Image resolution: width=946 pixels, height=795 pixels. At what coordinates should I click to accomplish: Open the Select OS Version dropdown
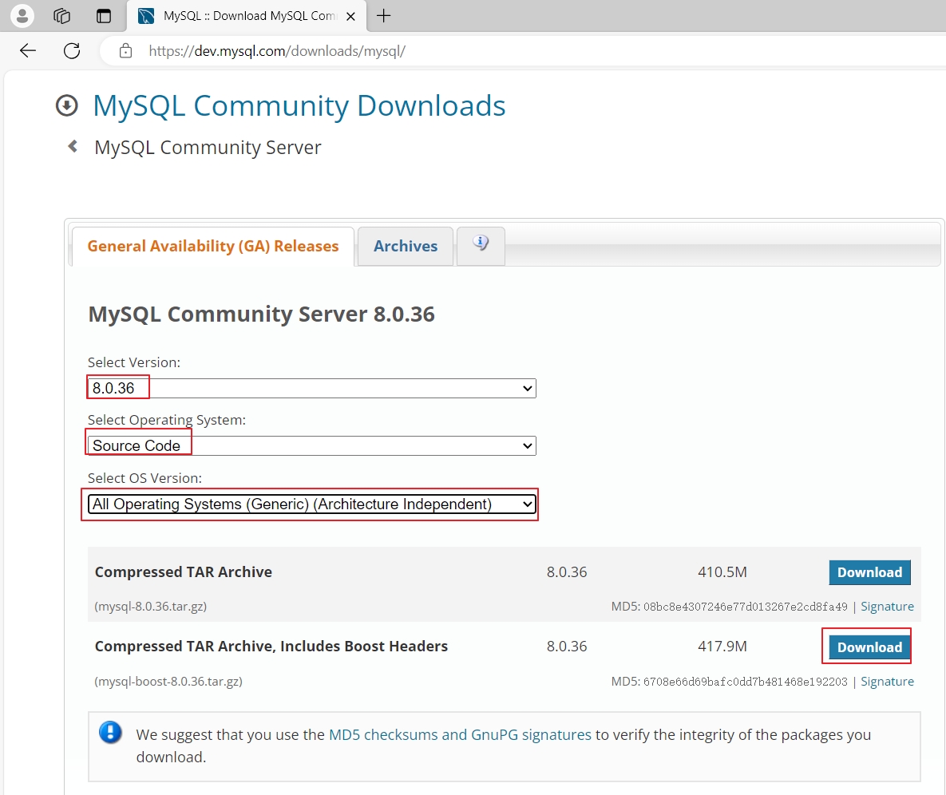pos(312,504)
